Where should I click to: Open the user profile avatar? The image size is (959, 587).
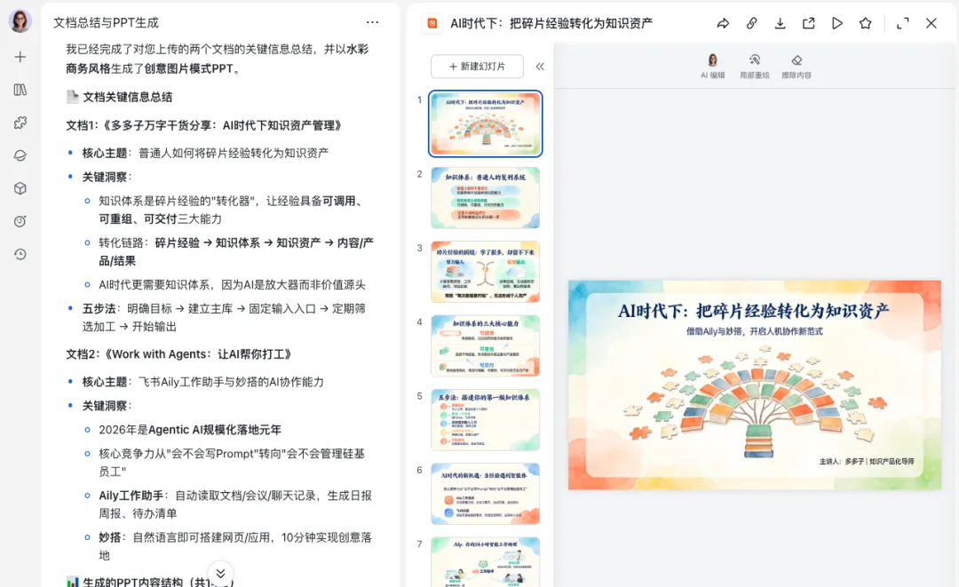click(x=20, y=21)
